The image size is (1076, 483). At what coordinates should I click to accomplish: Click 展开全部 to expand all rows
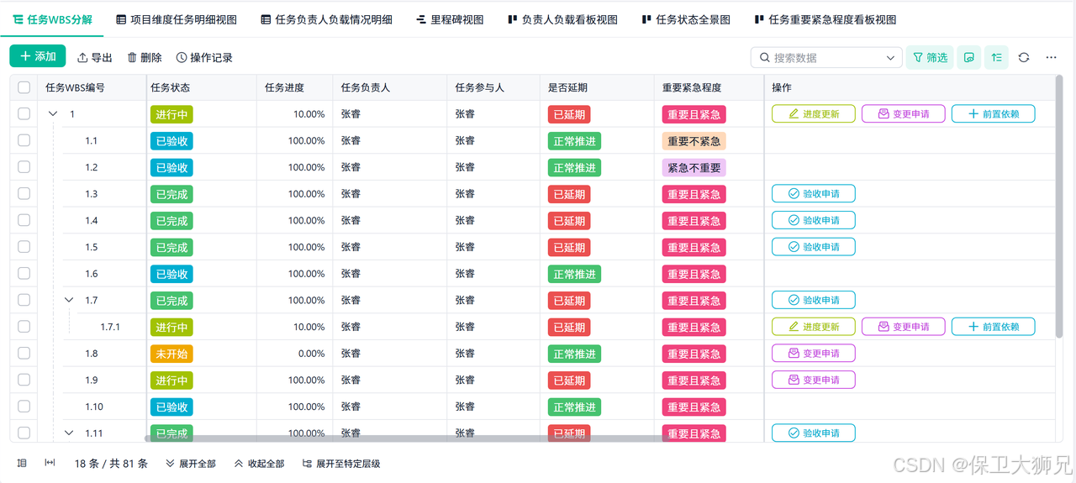coord(191,464)
